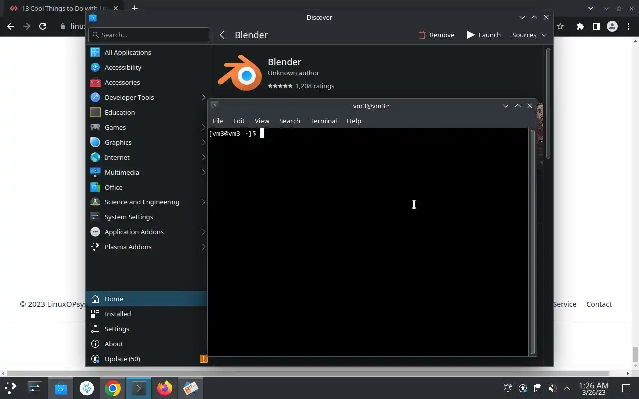This screenshot has width=639, height=399.
Task: Open the Education category icon
Action: 95,112
